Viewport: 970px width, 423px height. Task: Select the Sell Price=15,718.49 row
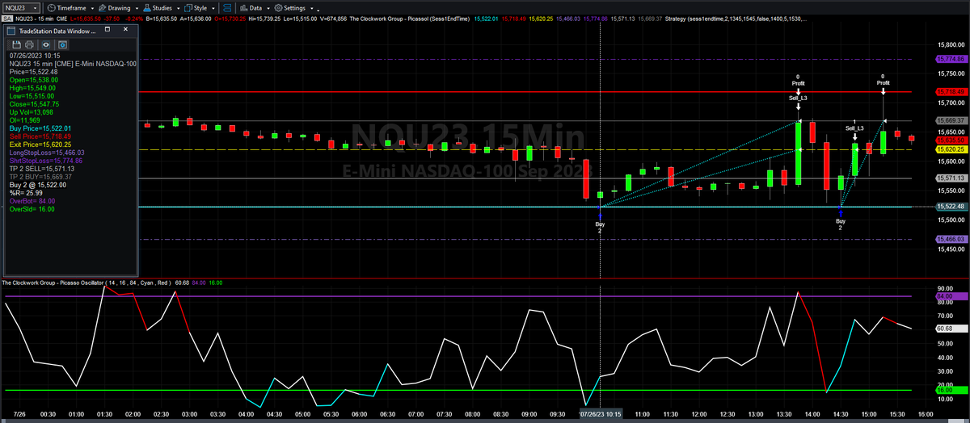(x=40, y=136)
